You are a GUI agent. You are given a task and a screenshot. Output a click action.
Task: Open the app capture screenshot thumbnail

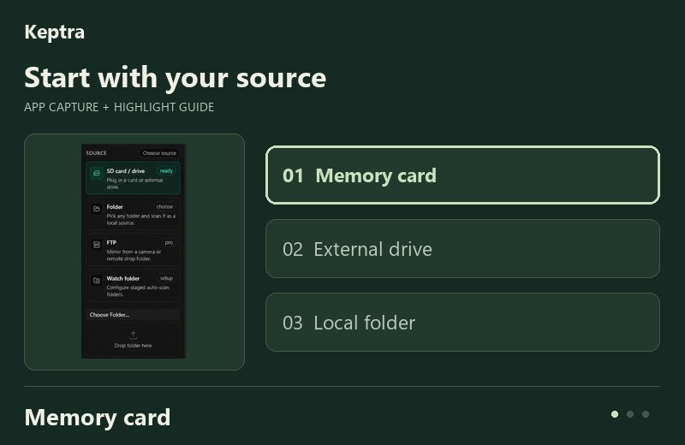(134, 251)
